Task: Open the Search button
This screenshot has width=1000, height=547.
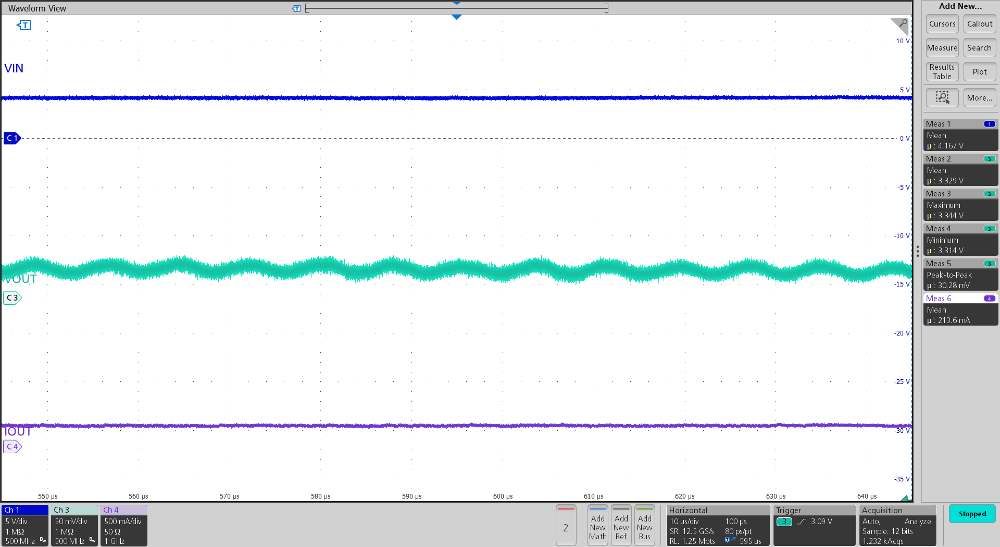Action: click(x=980, y=48)
